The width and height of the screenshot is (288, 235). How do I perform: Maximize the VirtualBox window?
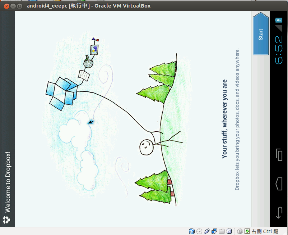point(19,6)
